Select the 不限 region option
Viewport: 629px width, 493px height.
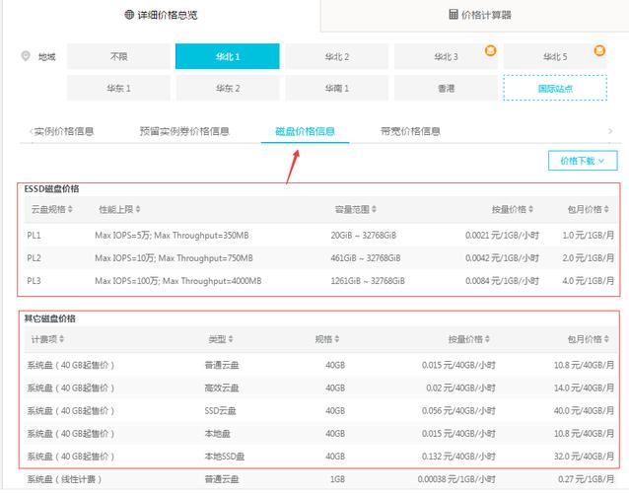point(118,56)
